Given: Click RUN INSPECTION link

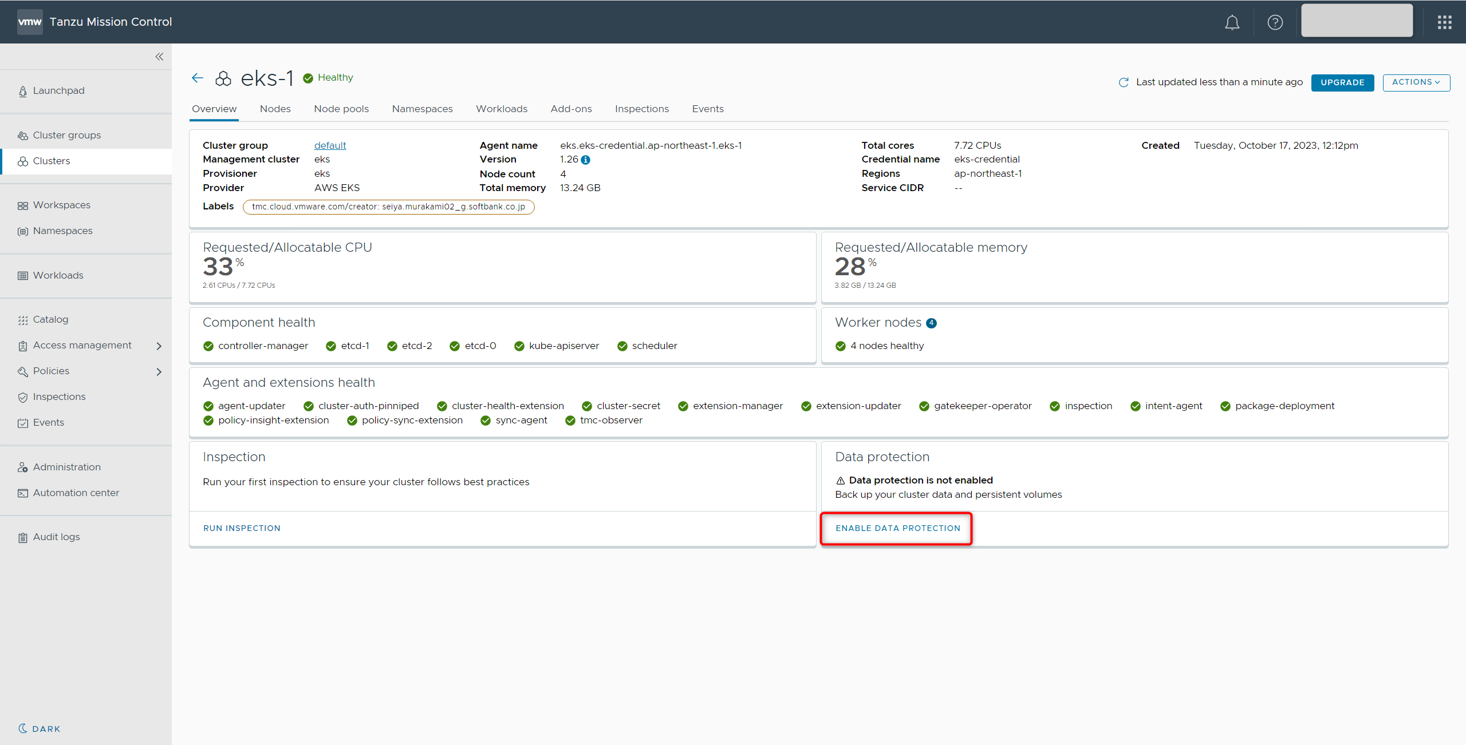Looking at the screenshot, I should (x=242, y=528).
